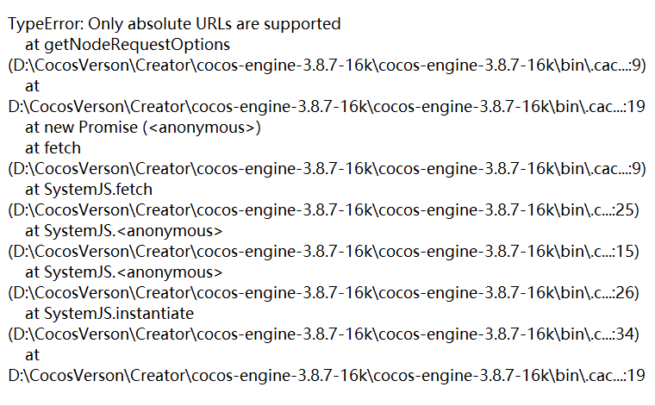Click the lone "at" below the ":34" path
Screen dimensions: 655x406
coord(33,355)
